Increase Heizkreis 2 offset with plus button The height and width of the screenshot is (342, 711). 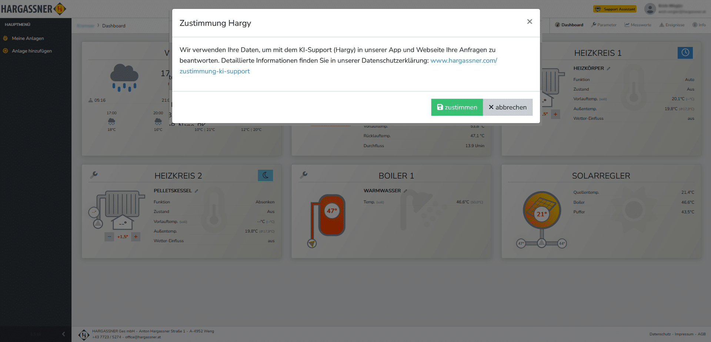136,237
